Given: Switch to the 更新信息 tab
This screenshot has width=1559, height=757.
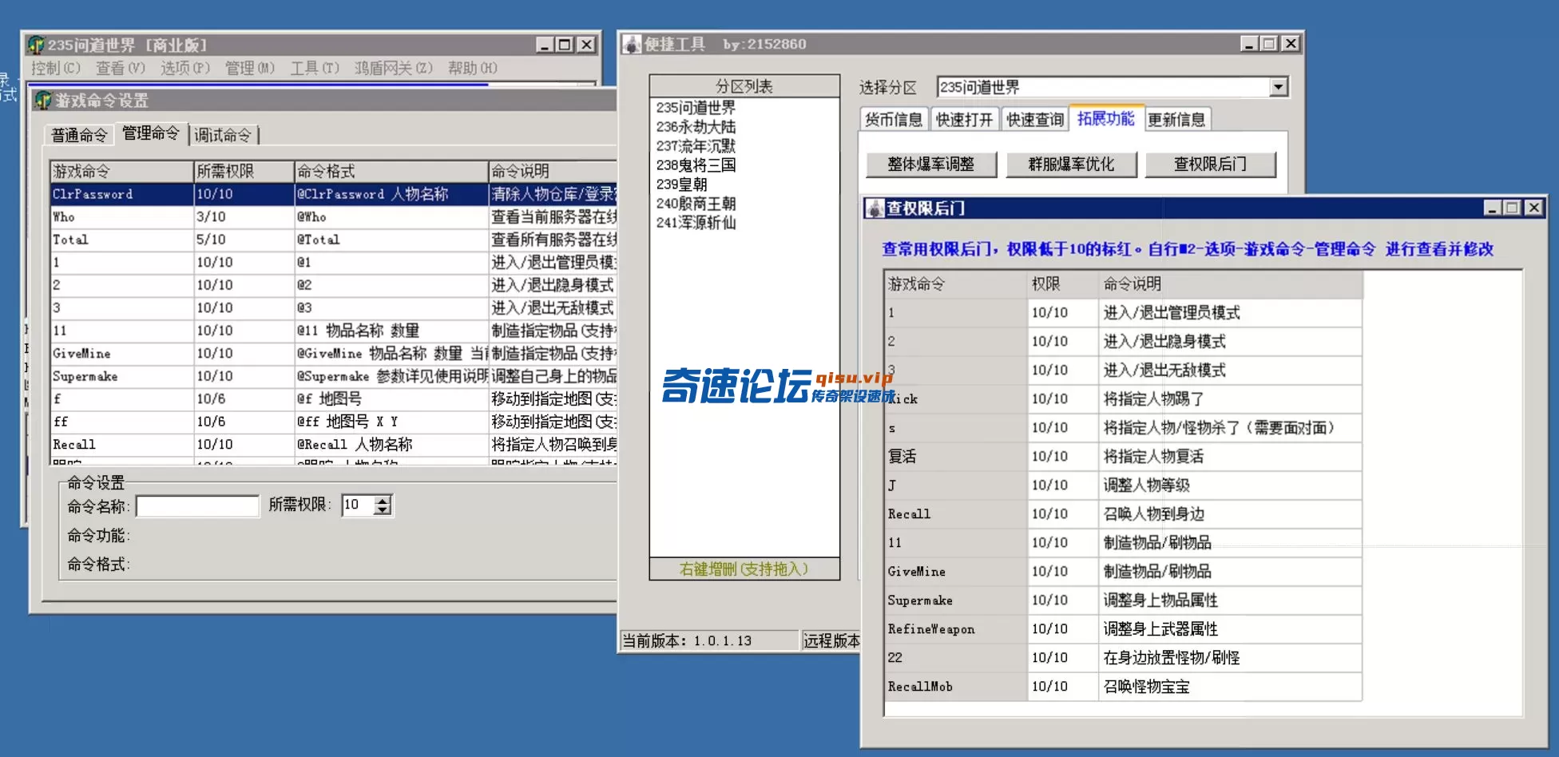Looking at the screenshot, I should point(1176,120).
